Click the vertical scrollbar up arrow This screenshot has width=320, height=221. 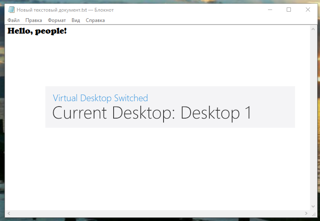[313, 29]
